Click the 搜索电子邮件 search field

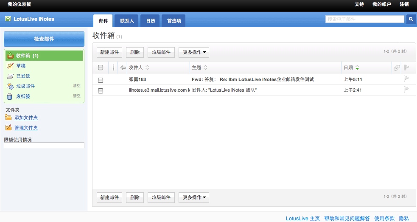(x=364, y=19)
